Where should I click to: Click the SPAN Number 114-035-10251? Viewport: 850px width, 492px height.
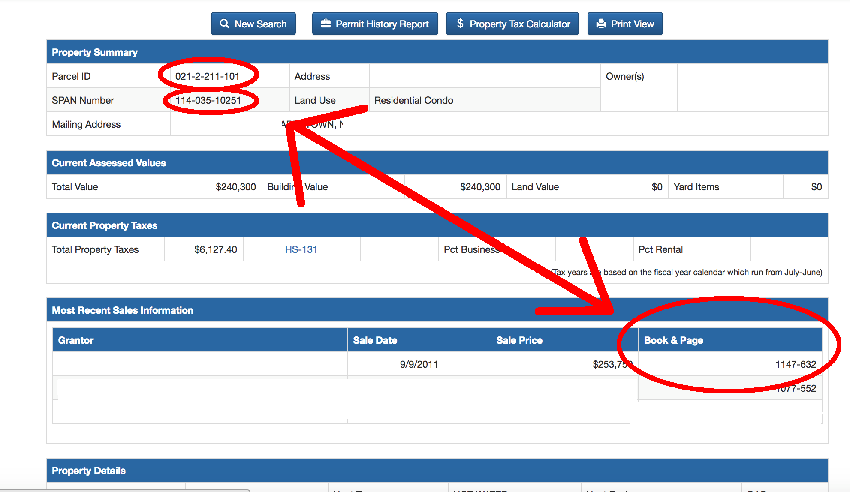click(211, 100)
